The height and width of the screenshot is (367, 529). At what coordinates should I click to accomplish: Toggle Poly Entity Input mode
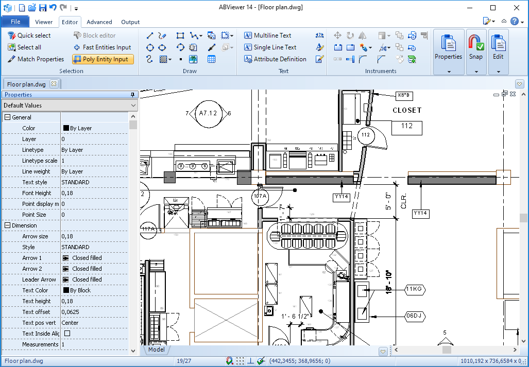(103, 59)
